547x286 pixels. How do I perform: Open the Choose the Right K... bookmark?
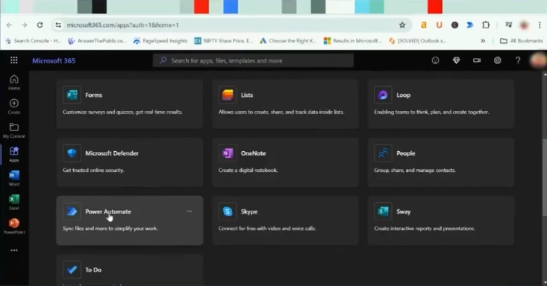coord(288,41)
